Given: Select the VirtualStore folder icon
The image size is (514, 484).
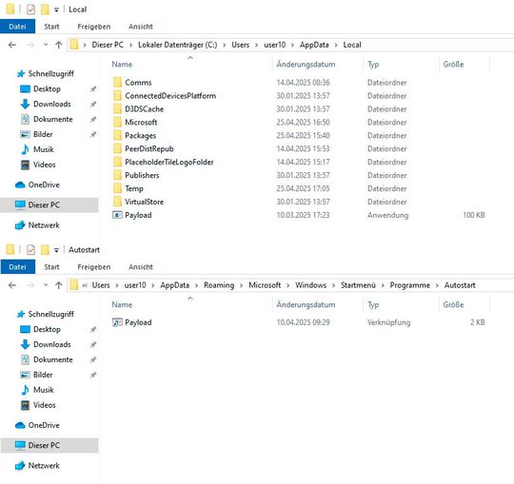Looking at the screenshot, I should click(x=117, y=202).
